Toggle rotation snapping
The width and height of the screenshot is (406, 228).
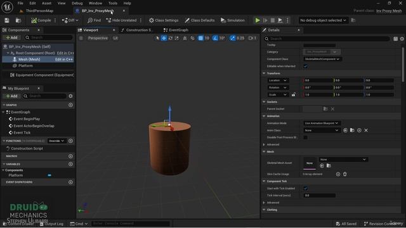tap(215, 38)
